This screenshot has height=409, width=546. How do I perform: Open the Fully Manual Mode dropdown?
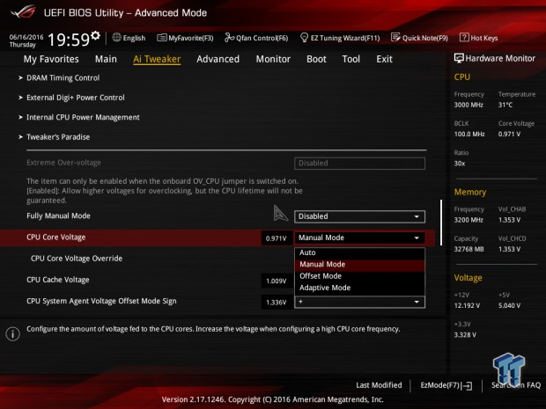coord(359,216)
